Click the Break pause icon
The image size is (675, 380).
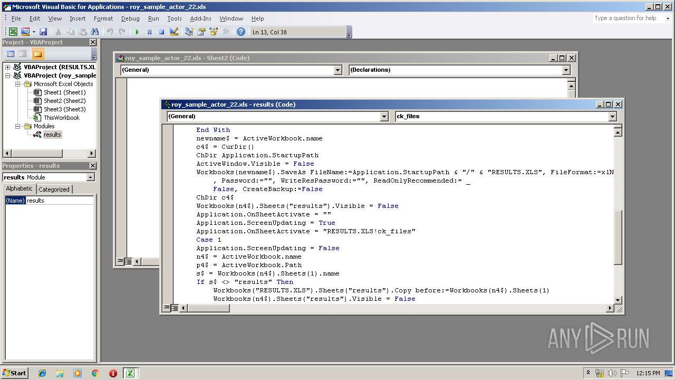149,32
